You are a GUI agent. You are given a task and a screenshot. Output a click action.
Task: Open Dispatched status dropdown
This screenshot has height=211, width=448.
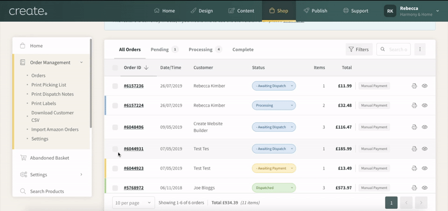[274, 188]
